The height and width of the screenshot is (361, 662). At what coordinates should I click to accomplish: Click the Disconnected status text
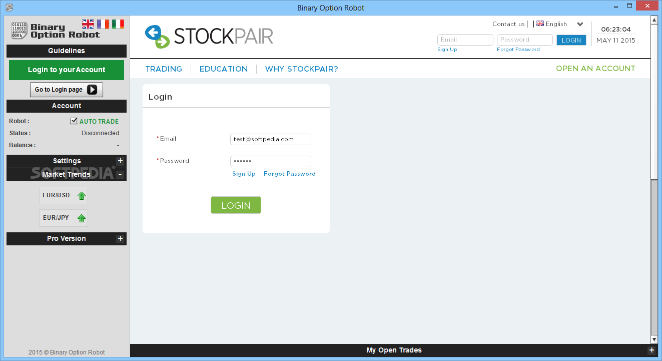tap(100, 133)
